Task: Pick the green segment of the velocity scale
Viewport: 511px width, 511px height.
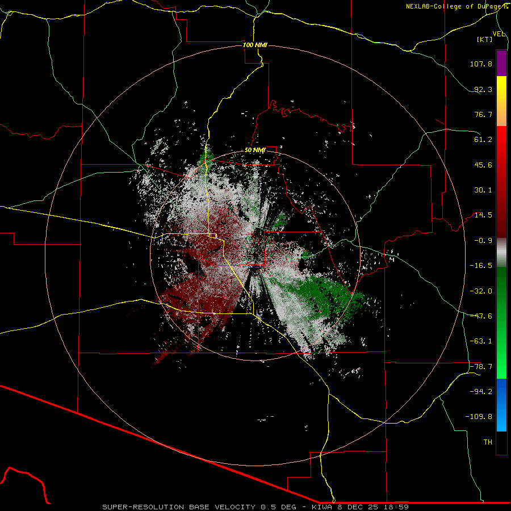Action: pos(501,322)
